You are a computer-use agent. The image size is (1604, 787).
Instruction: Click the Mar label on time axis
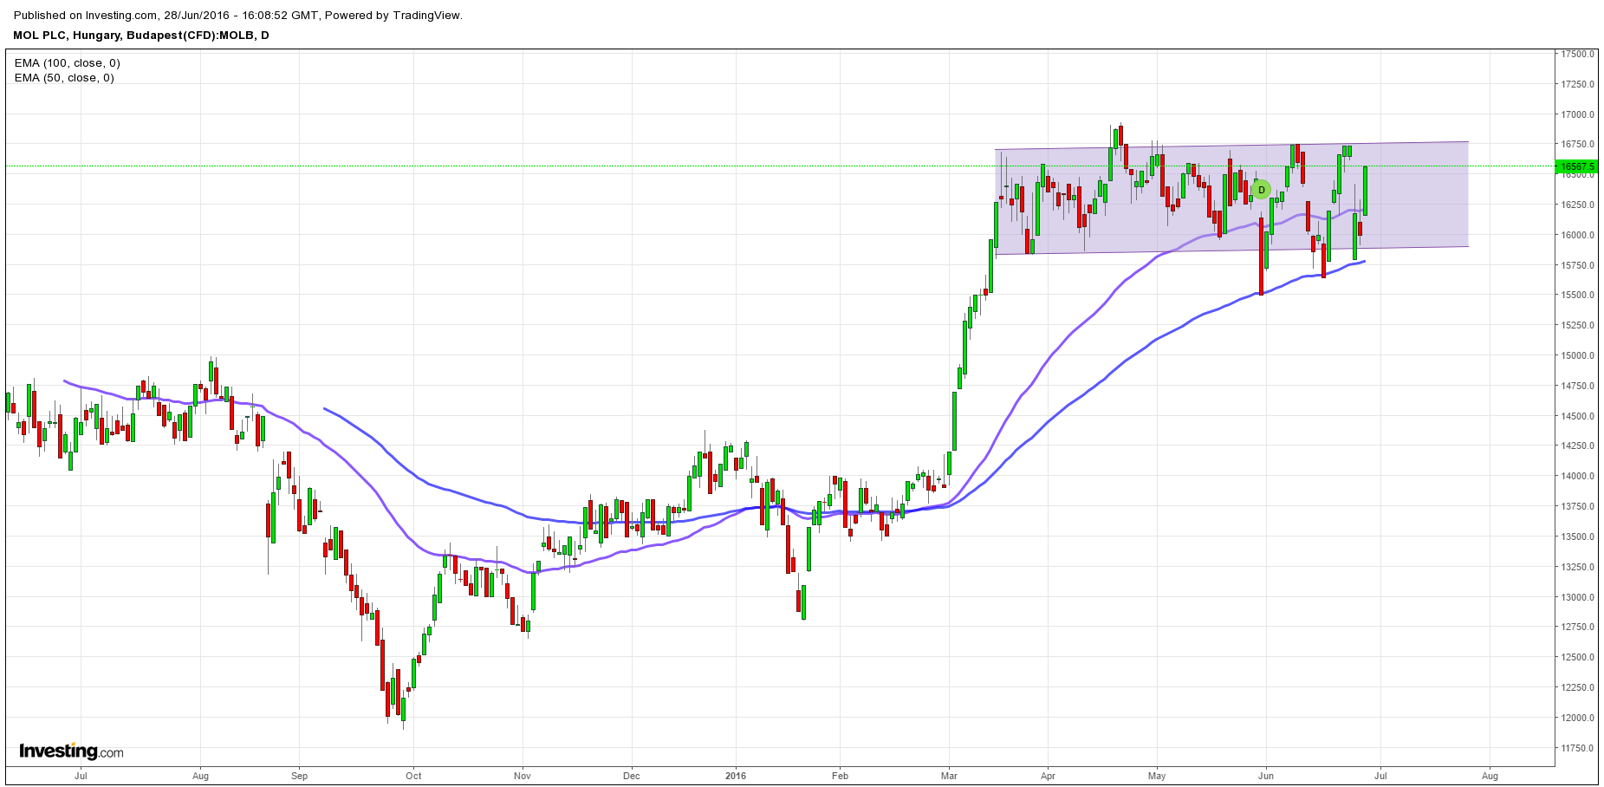click(x=949, y=776)
